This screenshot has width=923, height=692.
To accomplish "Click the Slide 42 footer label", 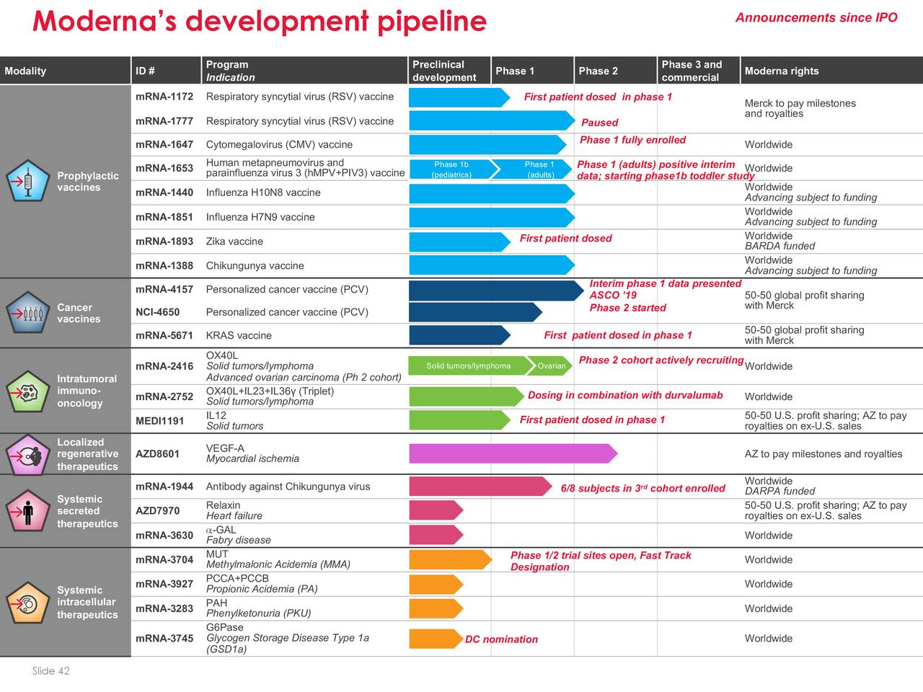I will point(50,670).
